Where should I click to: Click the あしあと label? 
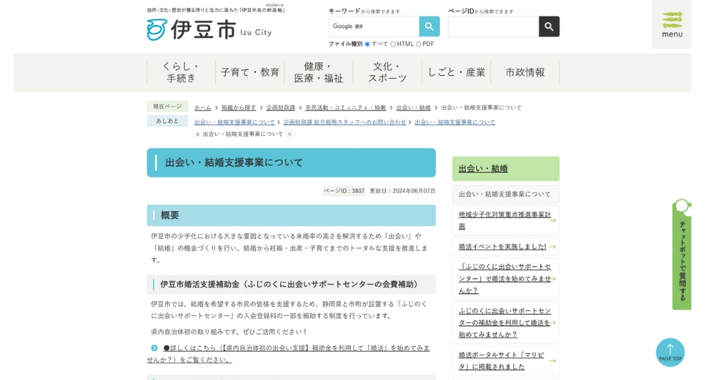pyautogui.click(x=167, y=121)
